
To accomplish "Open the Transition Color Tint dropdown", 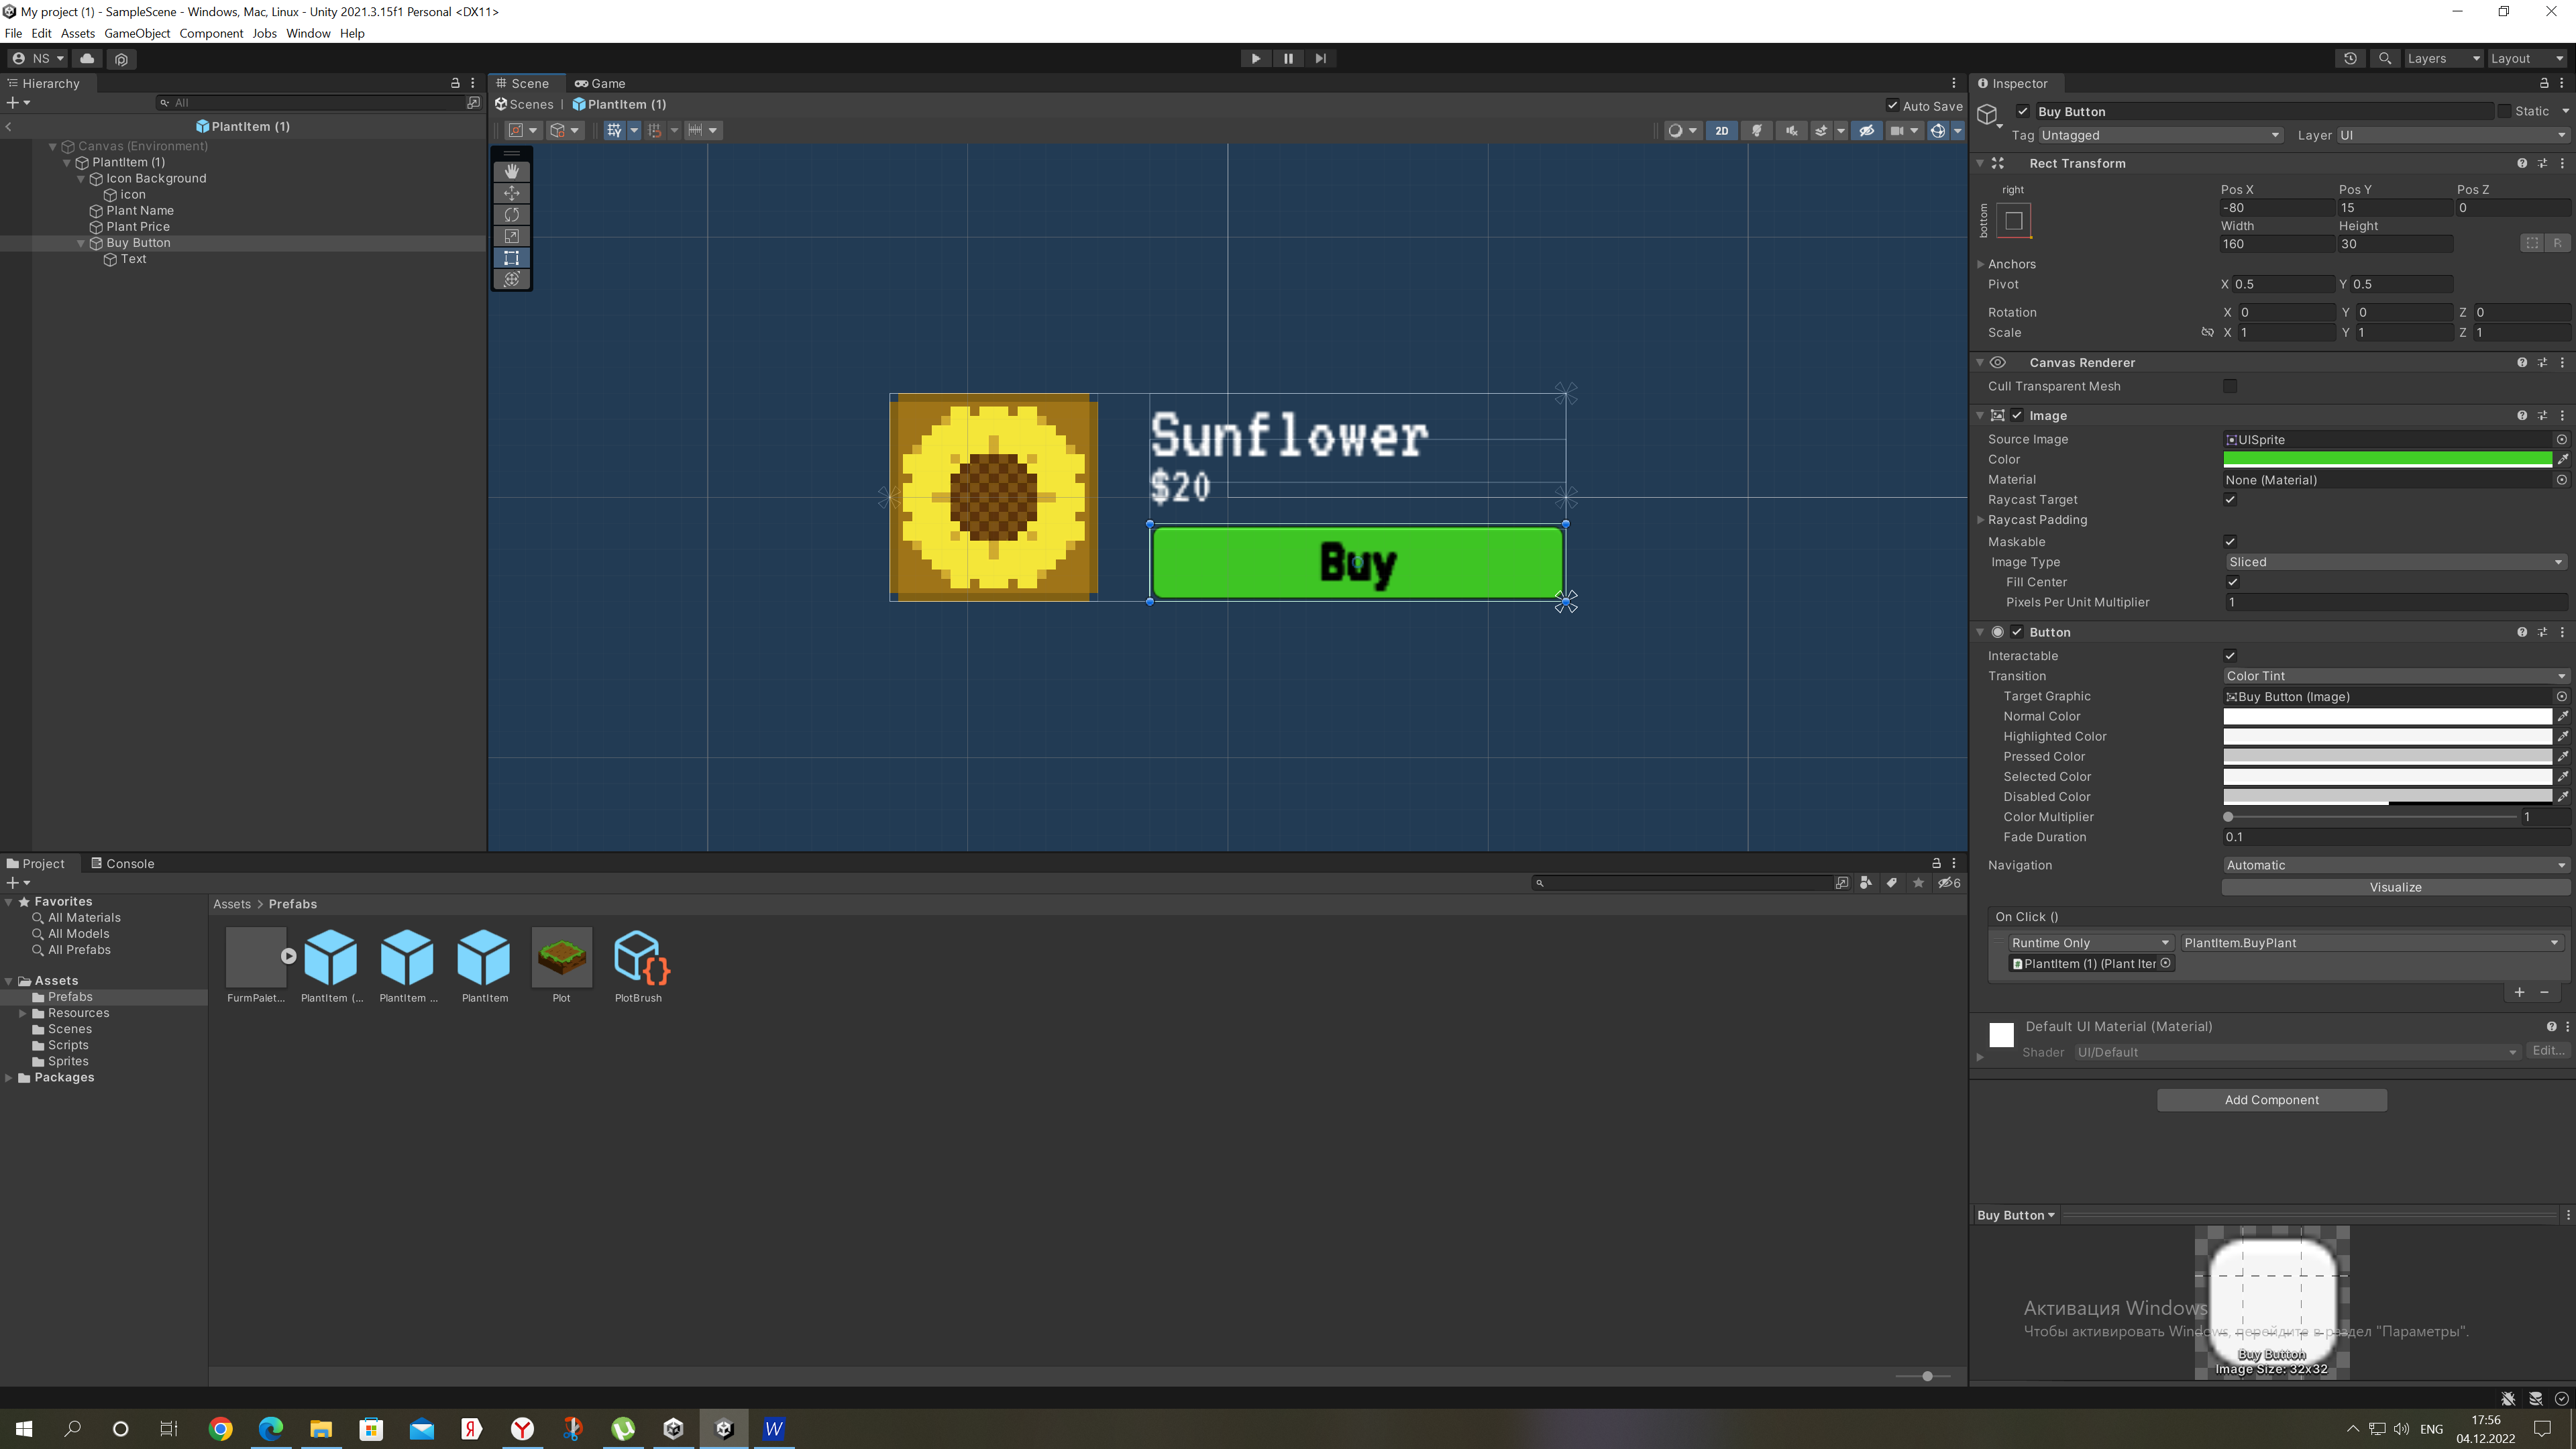I will (2395, 677).
